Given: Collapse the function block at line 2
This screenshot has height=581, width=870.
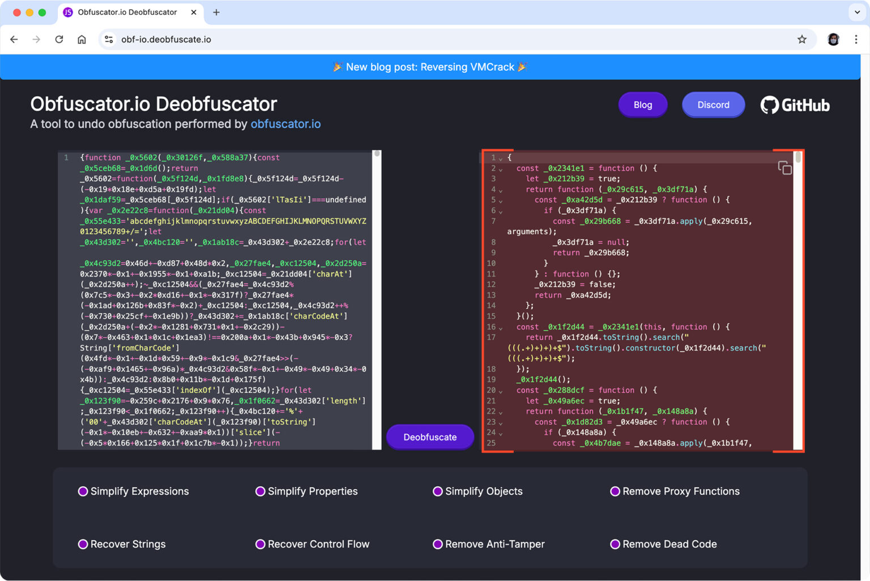Looking at the screenshot, I should pyautogui.click(x=502, y=168).
